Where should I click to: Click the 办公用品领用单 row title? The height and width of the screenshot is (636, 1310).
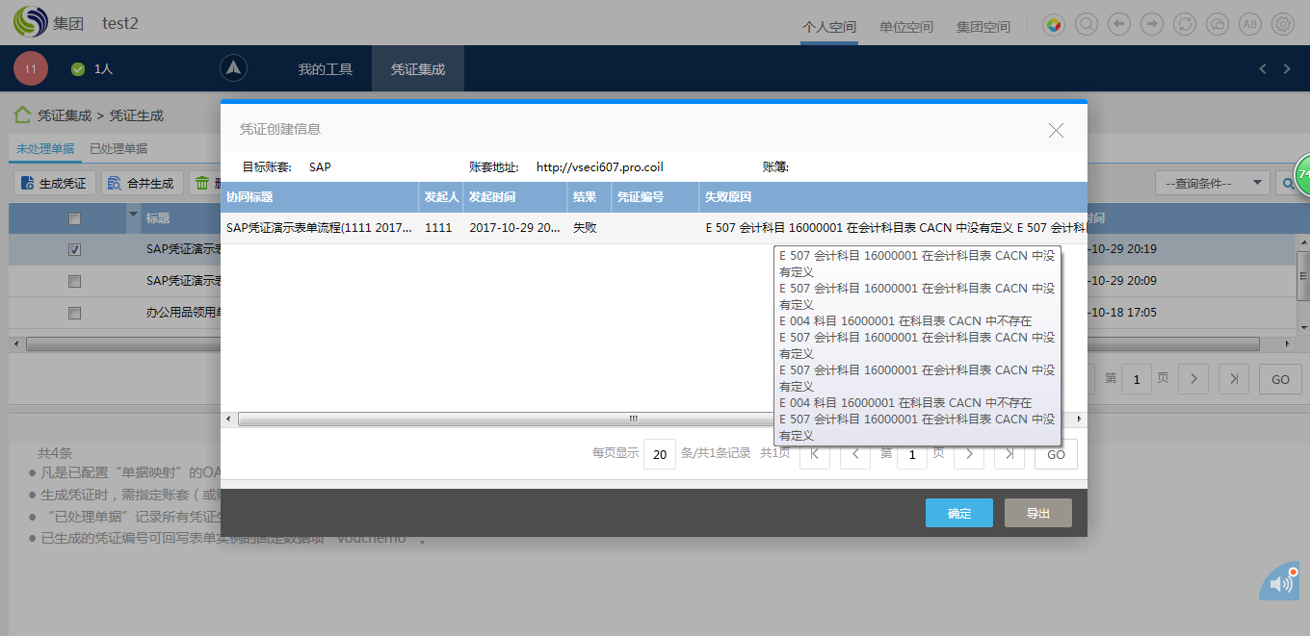(183, 313)
